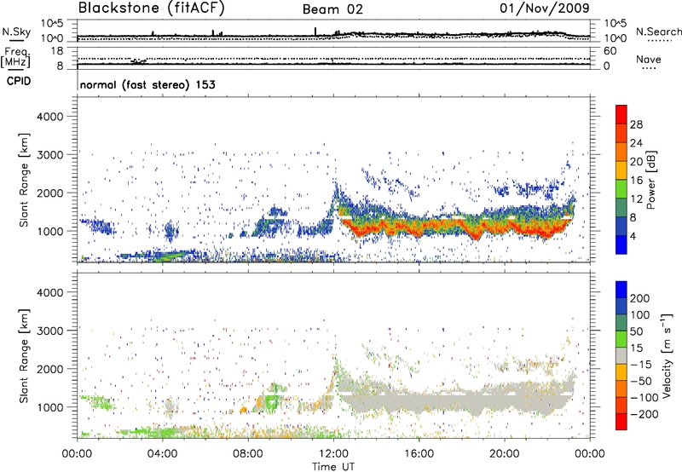Screen dimensions: 682x472
Task: Click the '-200' velocity colorbar tick value
Action: click(x=644, y=414)
